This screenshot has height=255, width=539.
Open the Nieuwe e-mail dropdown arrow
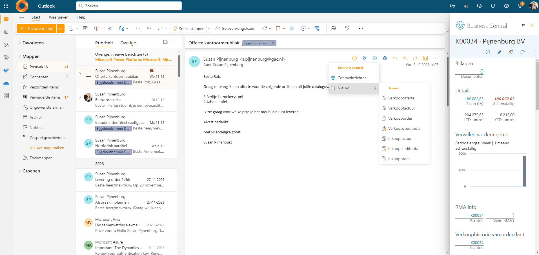(61, 28)
